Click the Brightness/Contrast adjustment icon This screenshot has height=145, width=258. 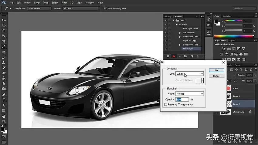tap(224, 49)
